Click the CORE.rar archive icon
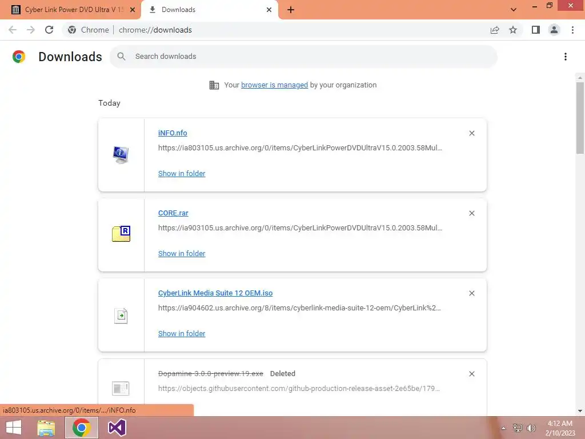Screen dimensions: 585x439 [121, 234]
